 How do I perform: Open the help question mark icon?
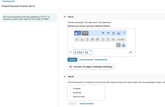[x=124, y=33]
